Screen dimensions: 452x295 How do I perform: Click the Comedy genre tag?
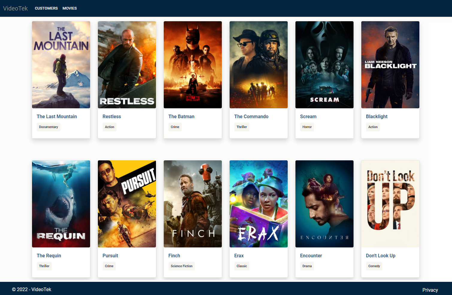tap(374, 266)
